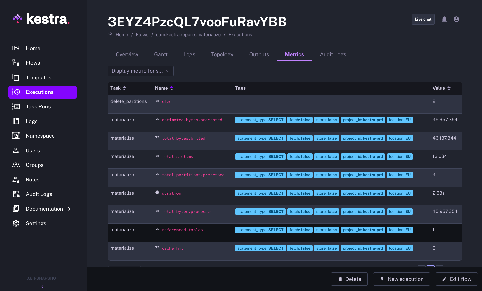Viewport: 482px width, 291px height.
Task: Click the com.kestra.reports.materialize breadcrumb link
Action: (x=188, y=35)
